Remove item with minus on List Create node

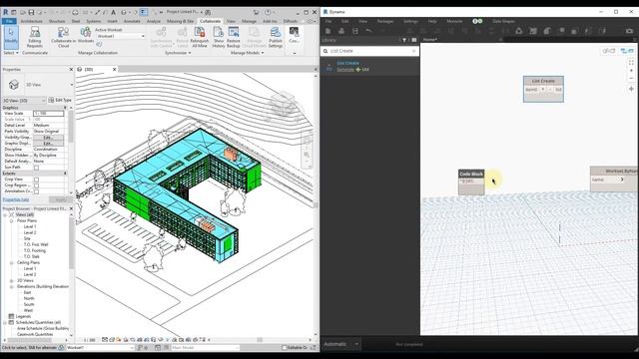pos(550,90)
